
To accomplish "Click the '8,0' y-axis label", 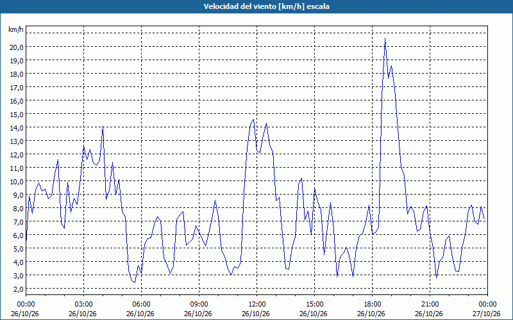I will coord(19,208).
